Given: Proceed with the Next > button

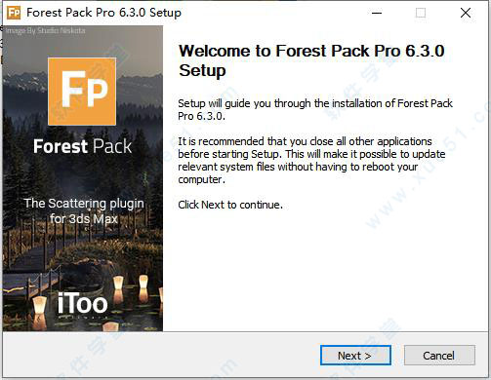Looking at the screenshot, I should point(355,356).
